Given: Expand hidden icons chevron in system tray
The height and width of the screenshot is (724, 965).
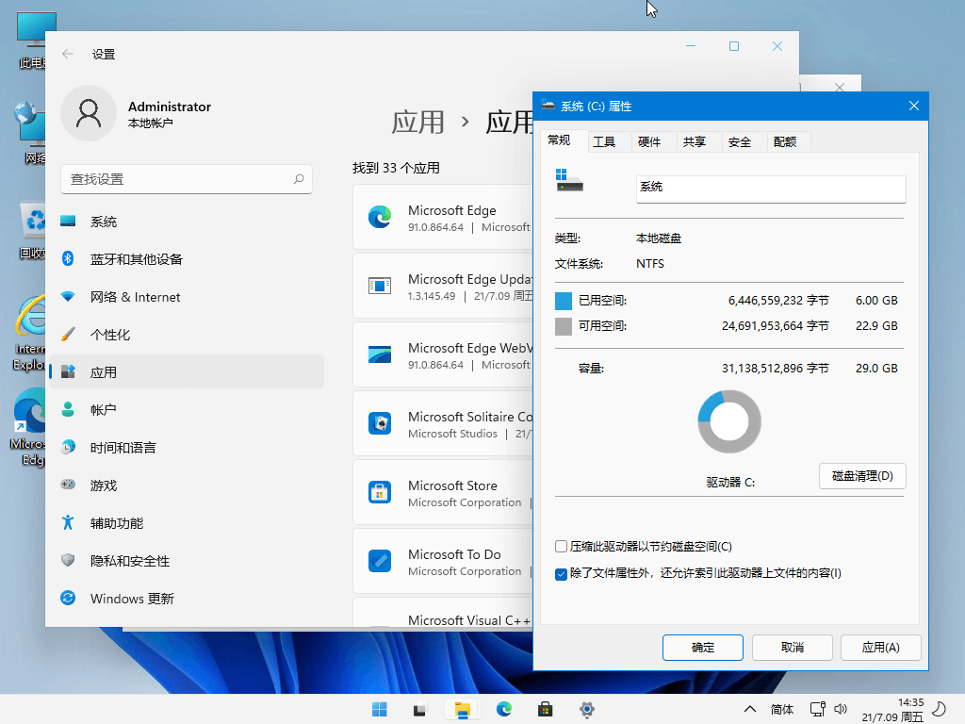Looking at the screenshot, I should click(749, 709).
